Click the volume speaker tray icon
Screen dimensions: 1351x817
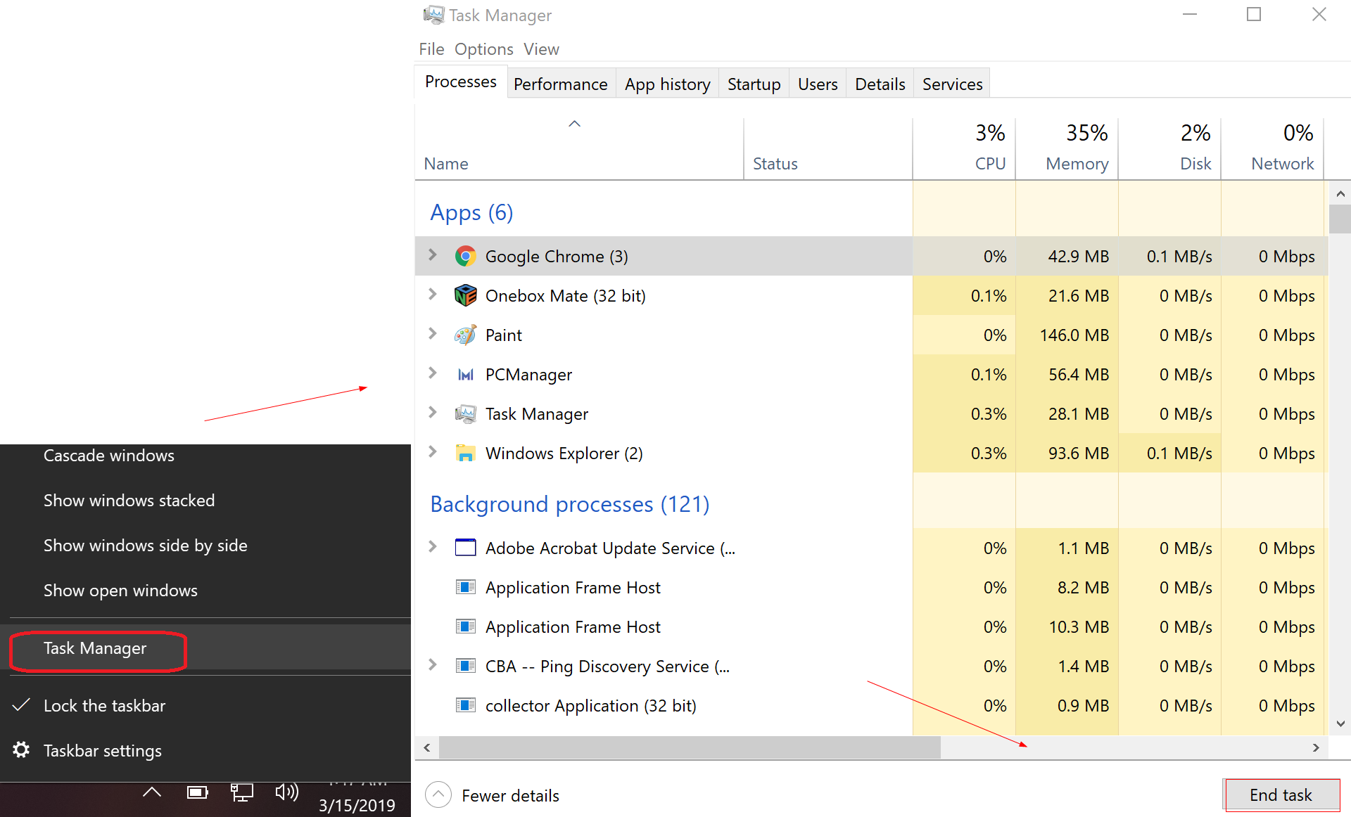tap(286, 792)
